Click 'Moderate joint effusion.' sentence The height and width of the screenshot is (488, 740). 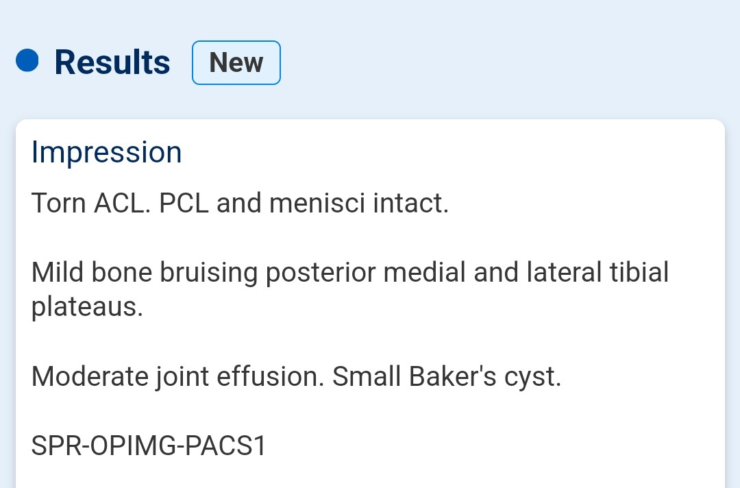click(x=178, y=377)
